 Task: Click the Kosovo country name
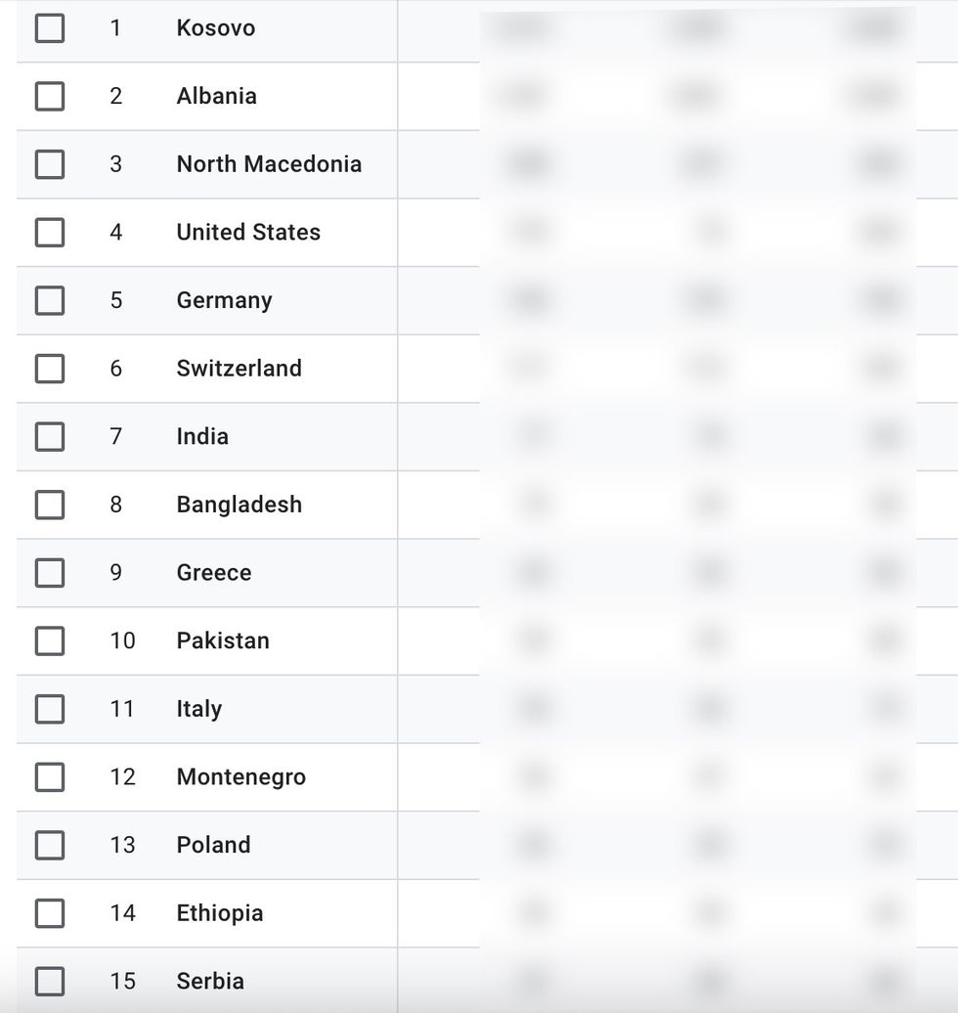[215, 28]
